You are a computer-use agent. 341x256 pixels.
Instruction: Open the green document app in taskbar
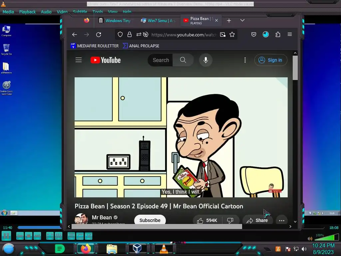(x=60, y=249)
